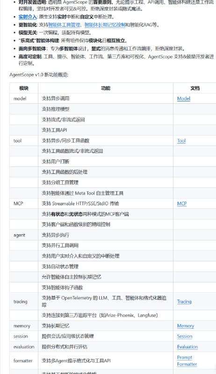Open the Model documentation link

click(184, 99)
